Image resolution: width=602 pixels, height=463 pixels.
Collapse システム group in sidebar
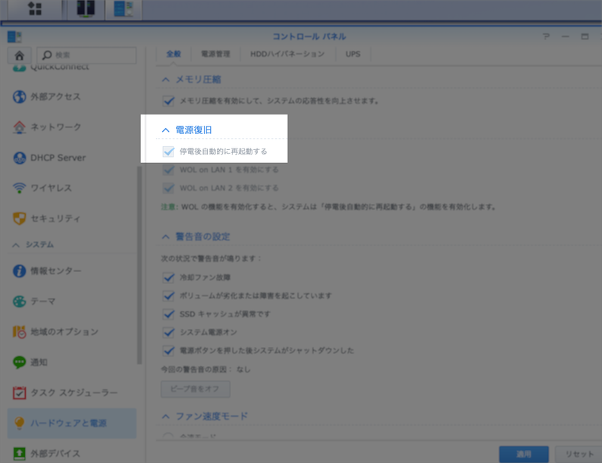point(17,245)
